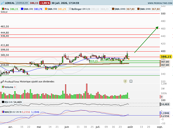Viewport: 173px width, 129px height.
Task: Toggle the first SMA 200 indicator label
Action: point(123,9)
